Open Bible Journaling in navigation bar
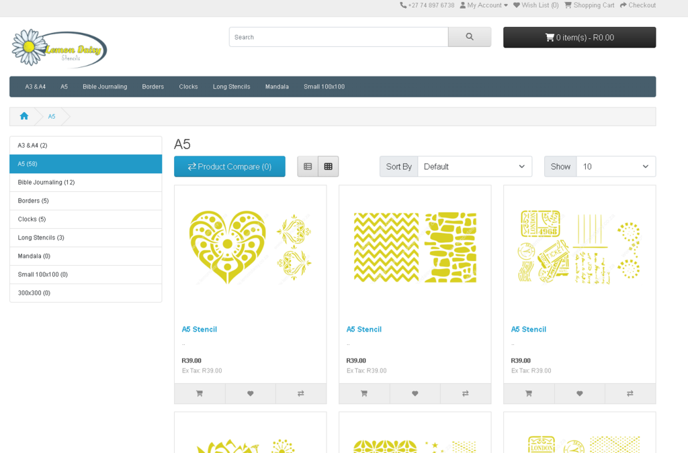 (x=105, y=87)
